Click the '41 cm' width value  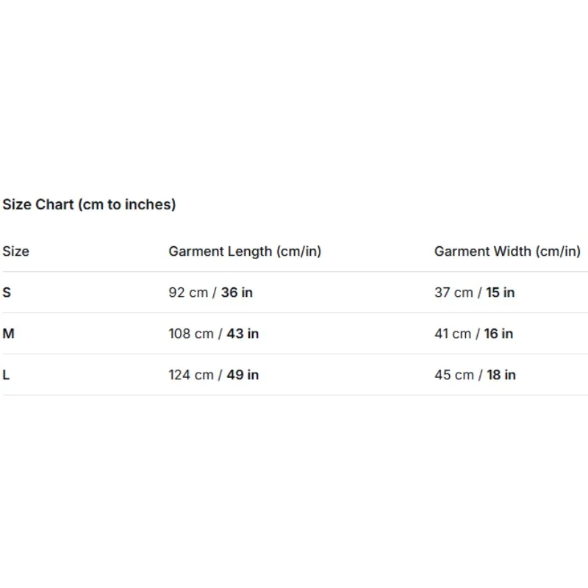click(x=453, y=334)
